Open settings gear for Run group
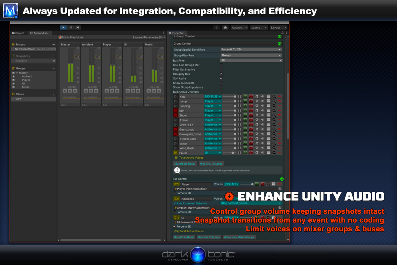Screen dimensions: 397x265 tap(257, 111)
